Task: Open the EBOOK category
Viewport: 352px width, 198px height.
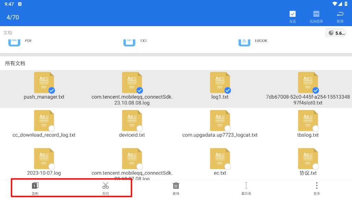Action: click(x=244, y=41)
